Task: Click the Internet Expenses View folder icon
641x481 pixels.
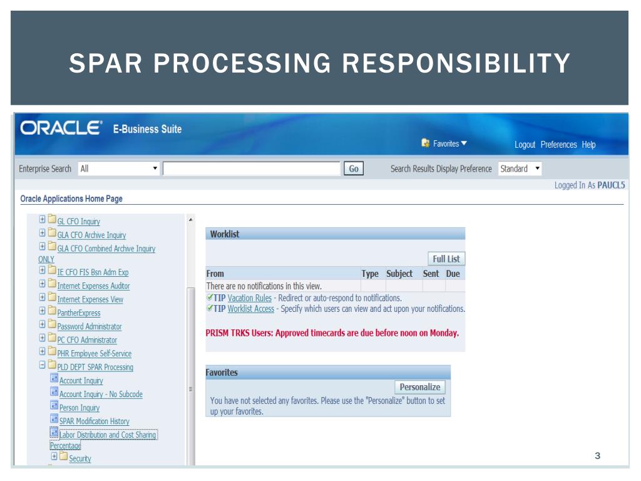Action: pyautogui.click(x=52, y=296)
